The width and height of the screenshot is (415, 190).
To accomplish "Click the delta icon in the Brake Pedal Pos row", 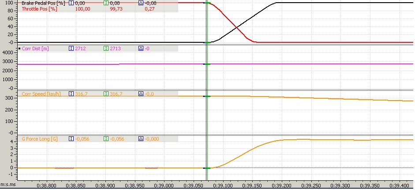I will click(x=140, y=3).
